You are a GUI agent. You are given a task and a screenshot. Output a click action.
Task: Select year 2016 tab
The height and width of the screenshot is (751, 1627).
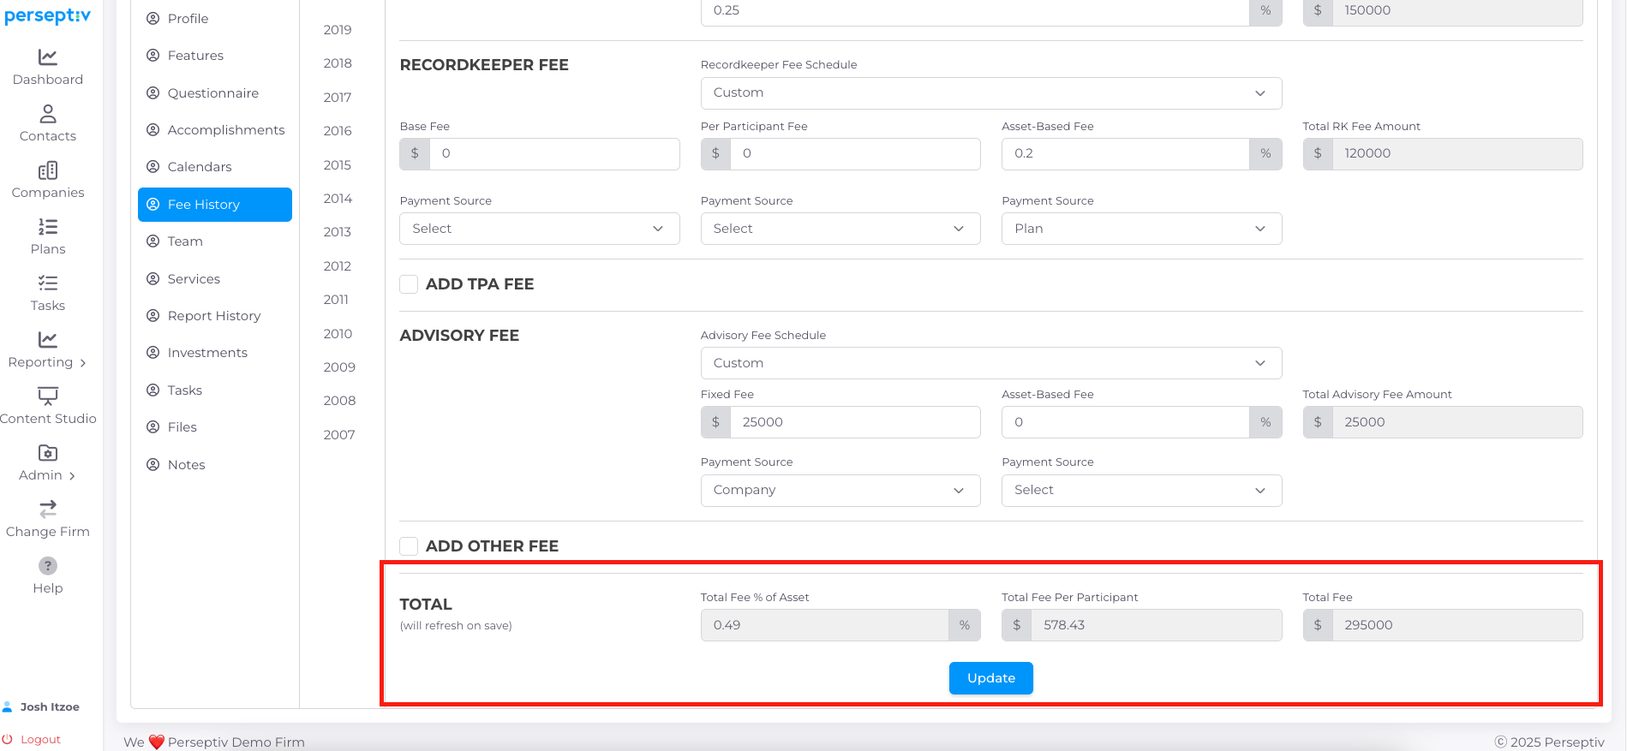338,131
